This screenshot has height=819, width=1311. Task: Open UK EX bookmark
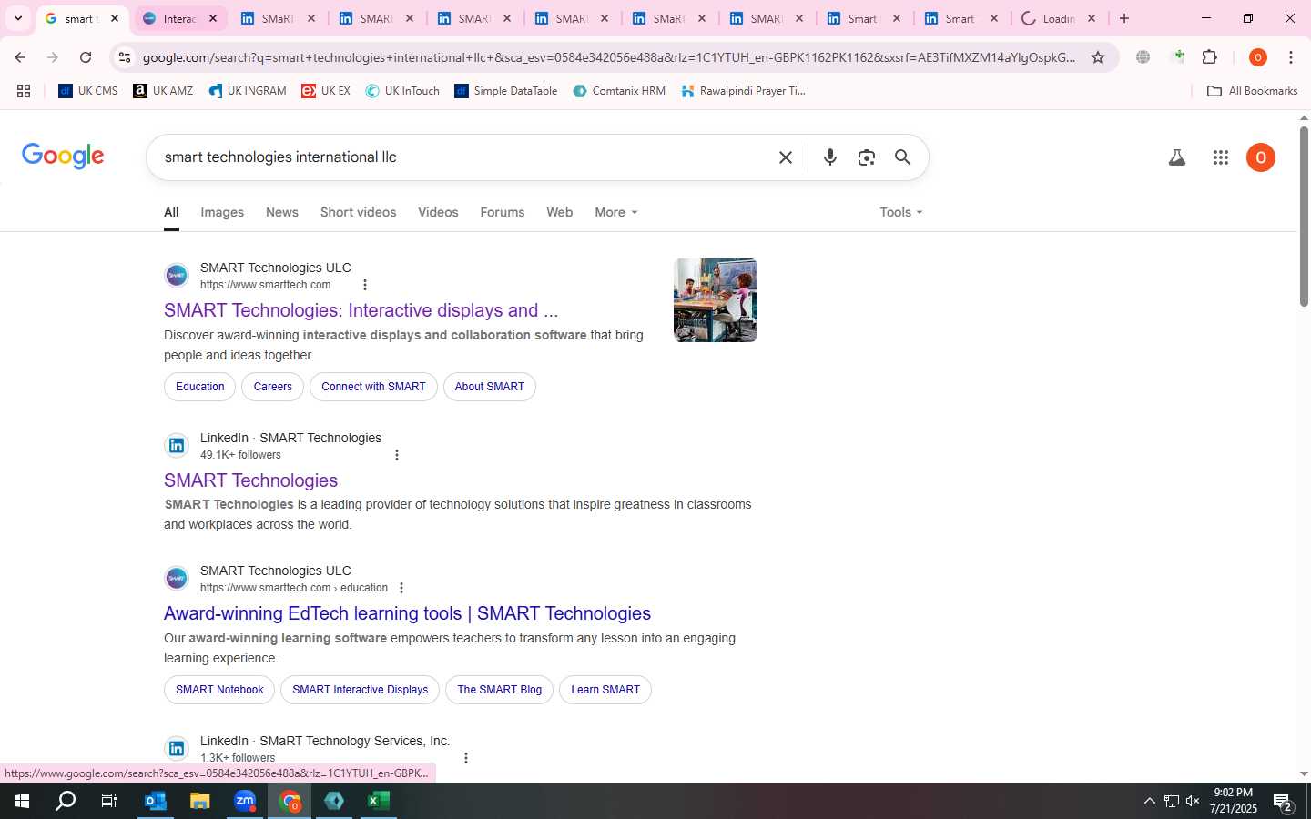pyautogui.click(x=326, y=91)
